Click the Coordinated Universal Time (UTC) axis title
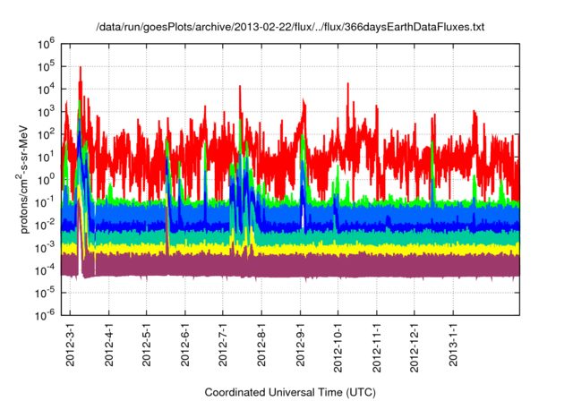This screenshot has height=401, width=573. tap(290, 392)
